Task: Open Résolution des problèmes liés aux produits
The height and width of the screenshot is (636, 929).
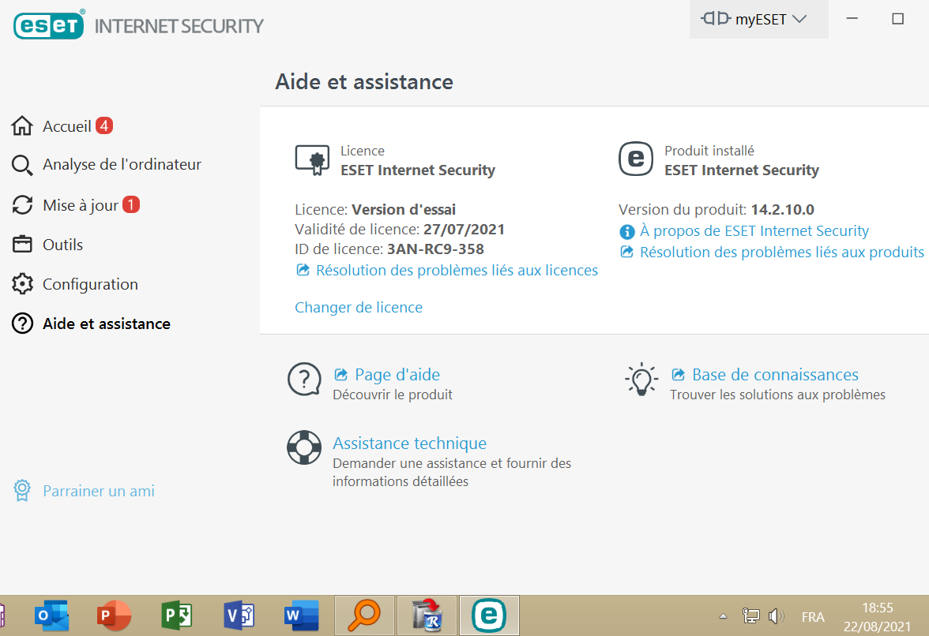Action: coord(781,253)
